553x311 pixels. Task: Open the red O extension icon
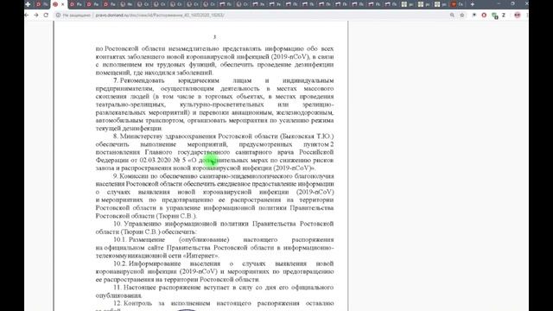[484, 16]
